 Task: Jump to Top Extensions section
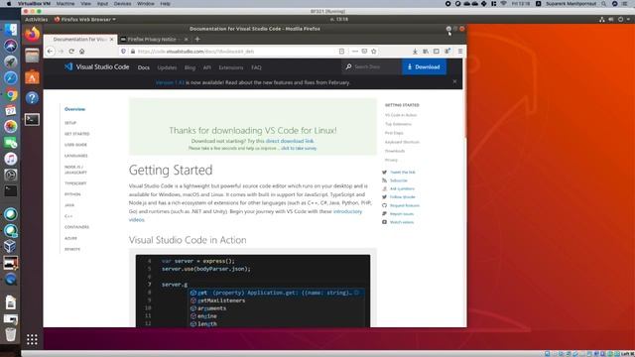pos(398,124)
